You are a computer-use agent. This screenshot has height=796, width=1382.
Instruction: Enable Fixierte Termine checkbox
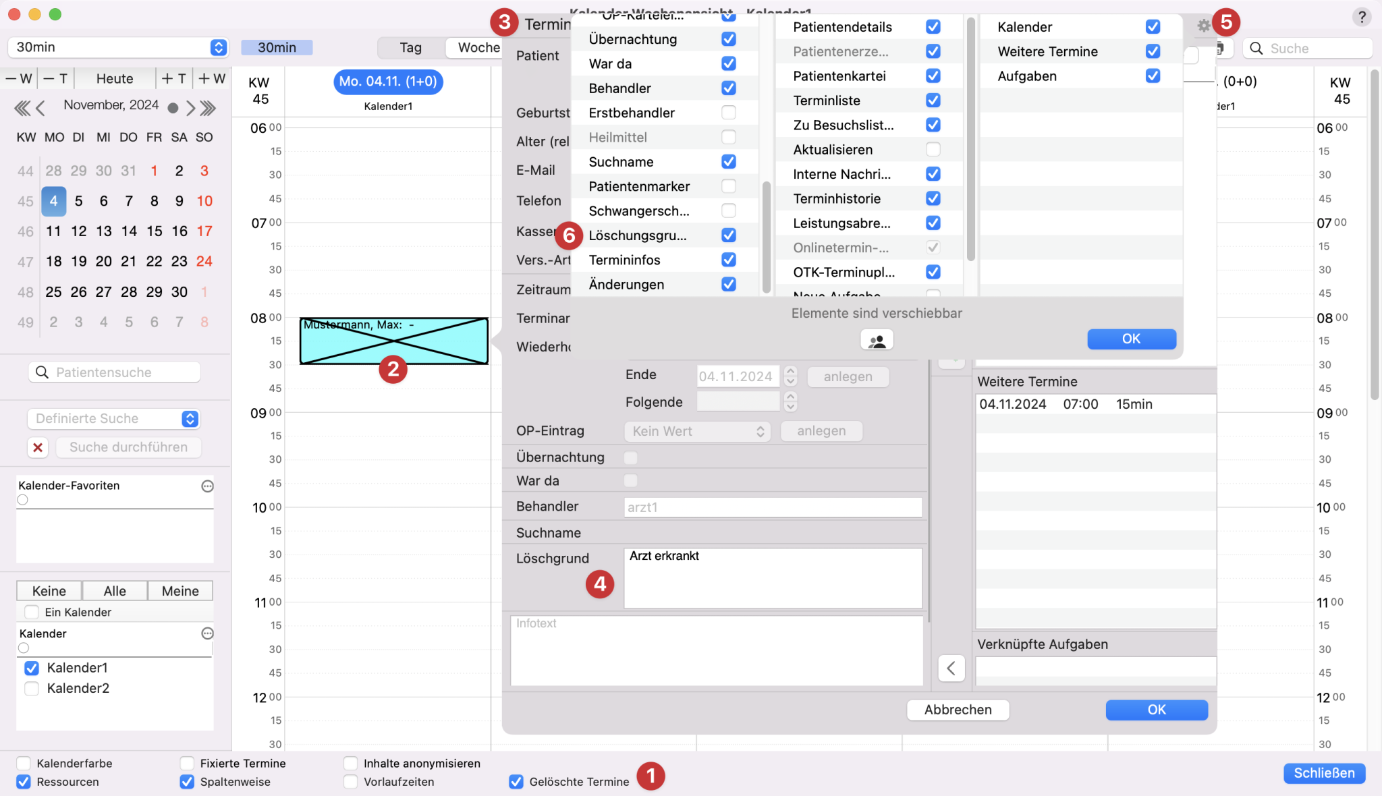point(187,763)
